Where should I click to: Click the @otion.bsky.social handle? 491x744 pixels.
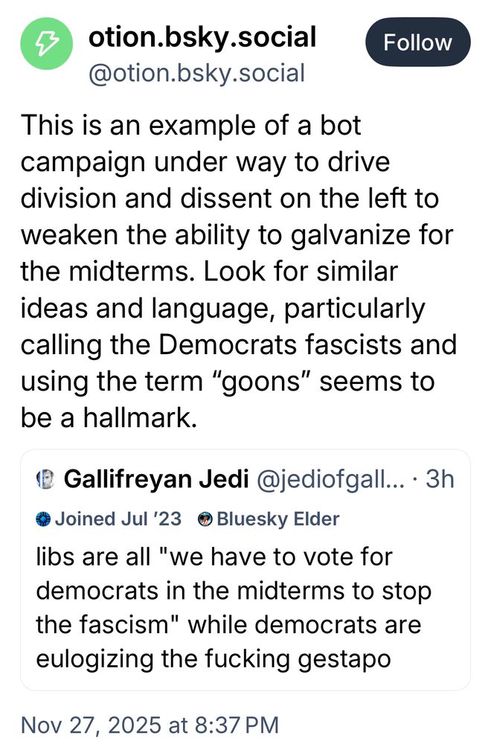click(196, 73)
